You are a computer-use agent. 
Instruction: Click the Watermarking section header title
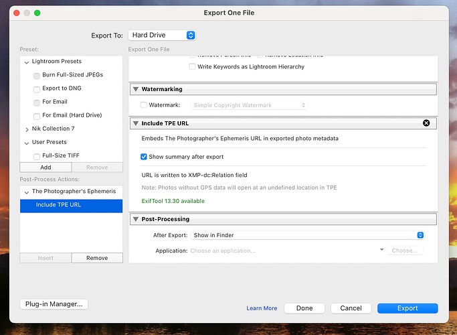click(162, 89)
